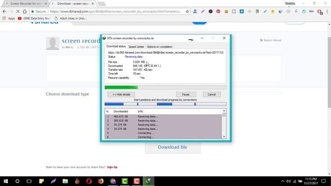Open red Camtasia recorder on the taskbar
331x186 pixels.
click(x=137, y=181)
